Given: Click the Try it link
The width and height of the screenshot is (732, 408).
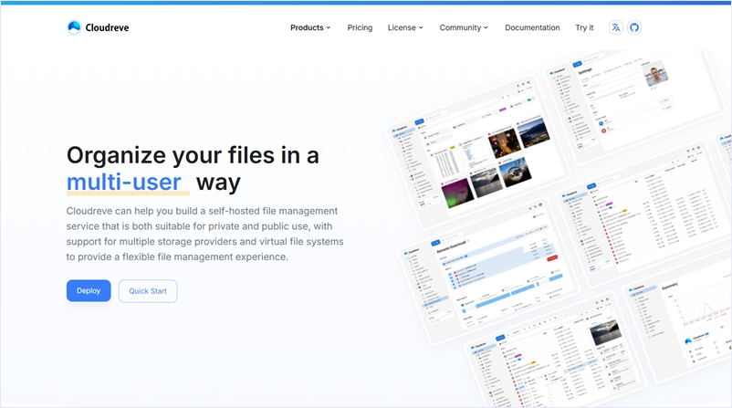Looking at the screenshot, I should (584, 27).
